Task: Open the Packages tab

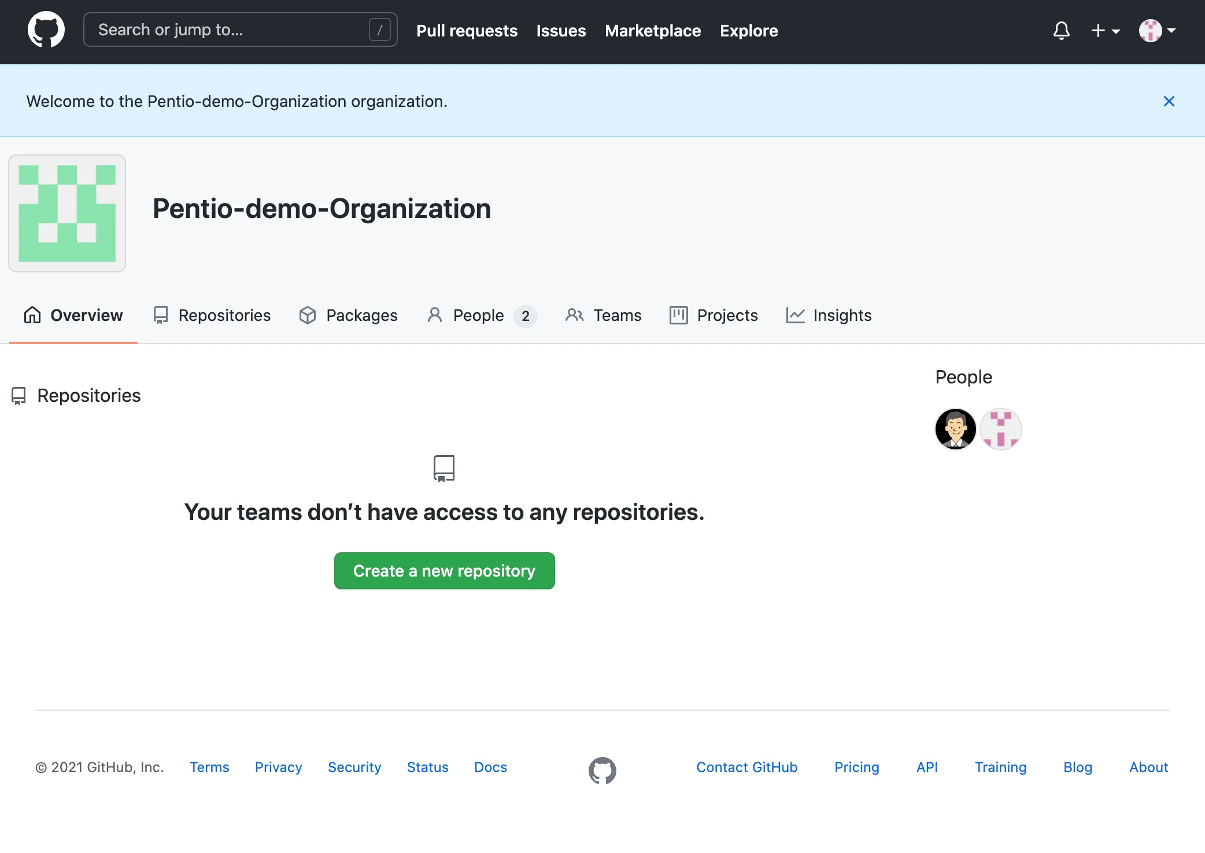Action: click(x=348, y=315)
